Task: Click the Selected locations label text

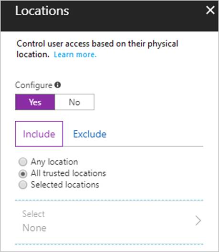Action: [x=65, y=185]
